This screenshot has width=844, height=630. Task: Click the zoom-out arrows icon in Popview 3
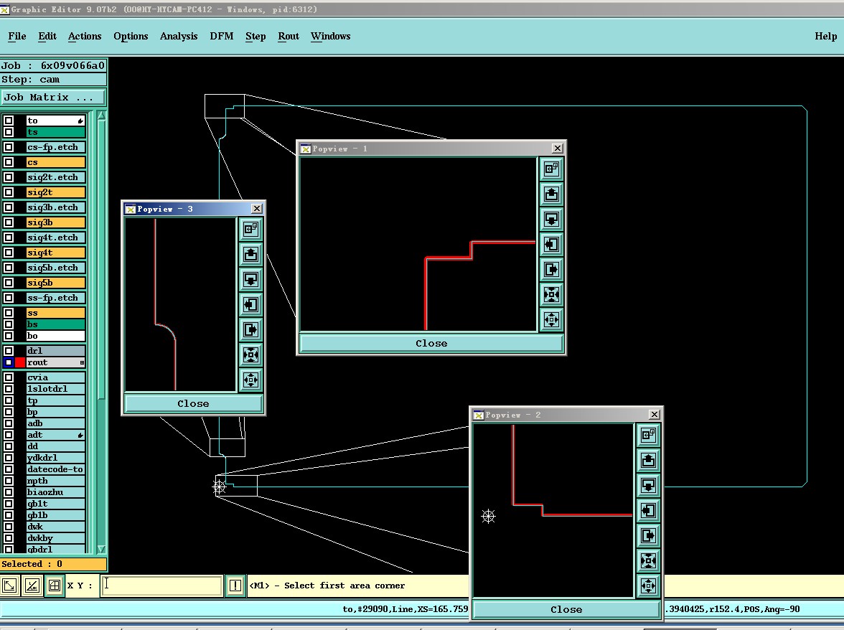[x=251, y=380]
